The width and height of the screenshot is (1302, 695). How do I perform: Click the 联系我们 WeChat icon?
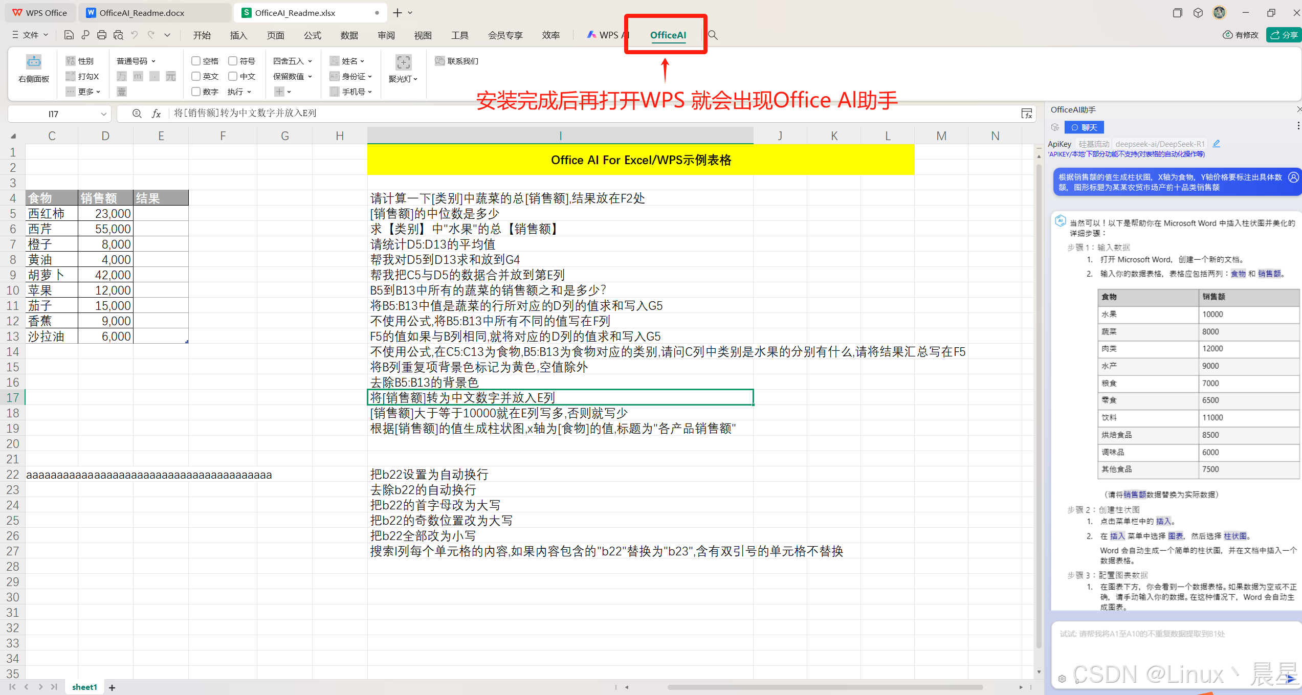point(439,61)
